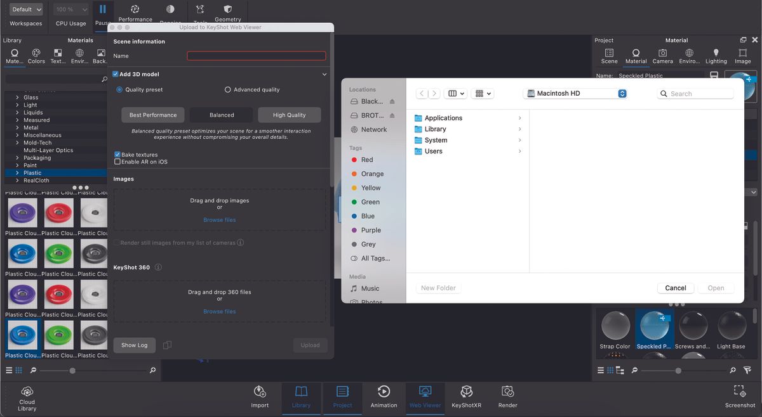The image size is (762, 417).
Task: Enable AR on iOS
Action: click(117, 162)
